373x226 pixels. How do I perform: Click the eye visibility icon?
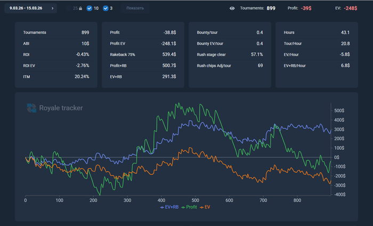(232, 9)
